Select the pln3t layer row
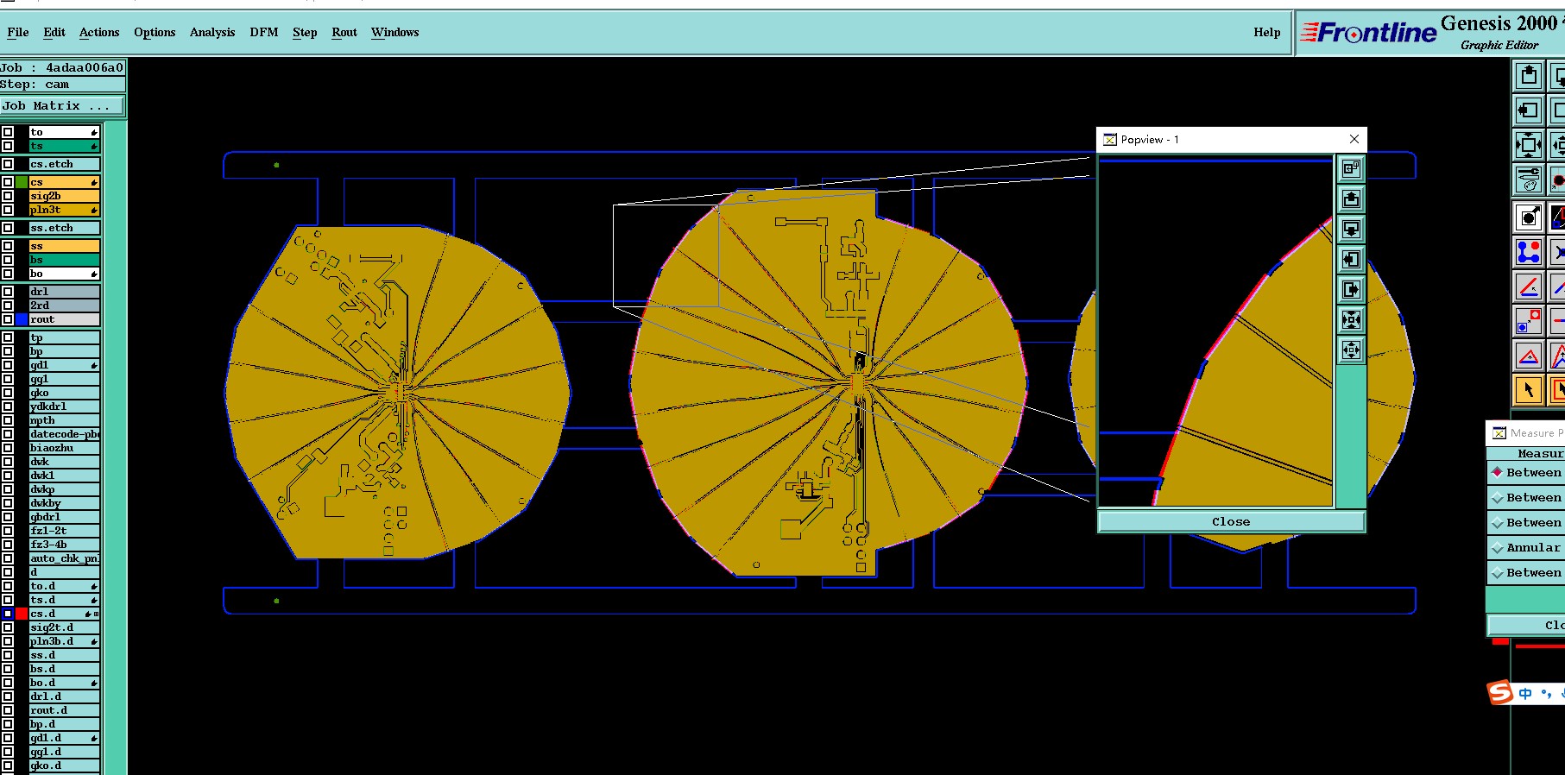Viewport: 1565px width, 775px height. 65,210
